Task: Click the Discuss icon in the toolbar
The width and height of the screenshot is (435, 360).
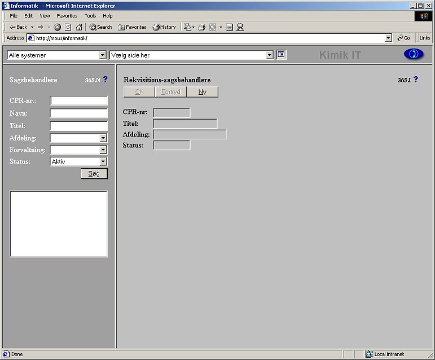Action: (229, 27)
